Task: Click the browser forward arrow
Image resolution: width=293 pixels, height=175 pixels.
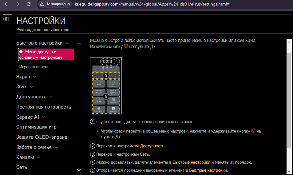Action: [17, 4]
